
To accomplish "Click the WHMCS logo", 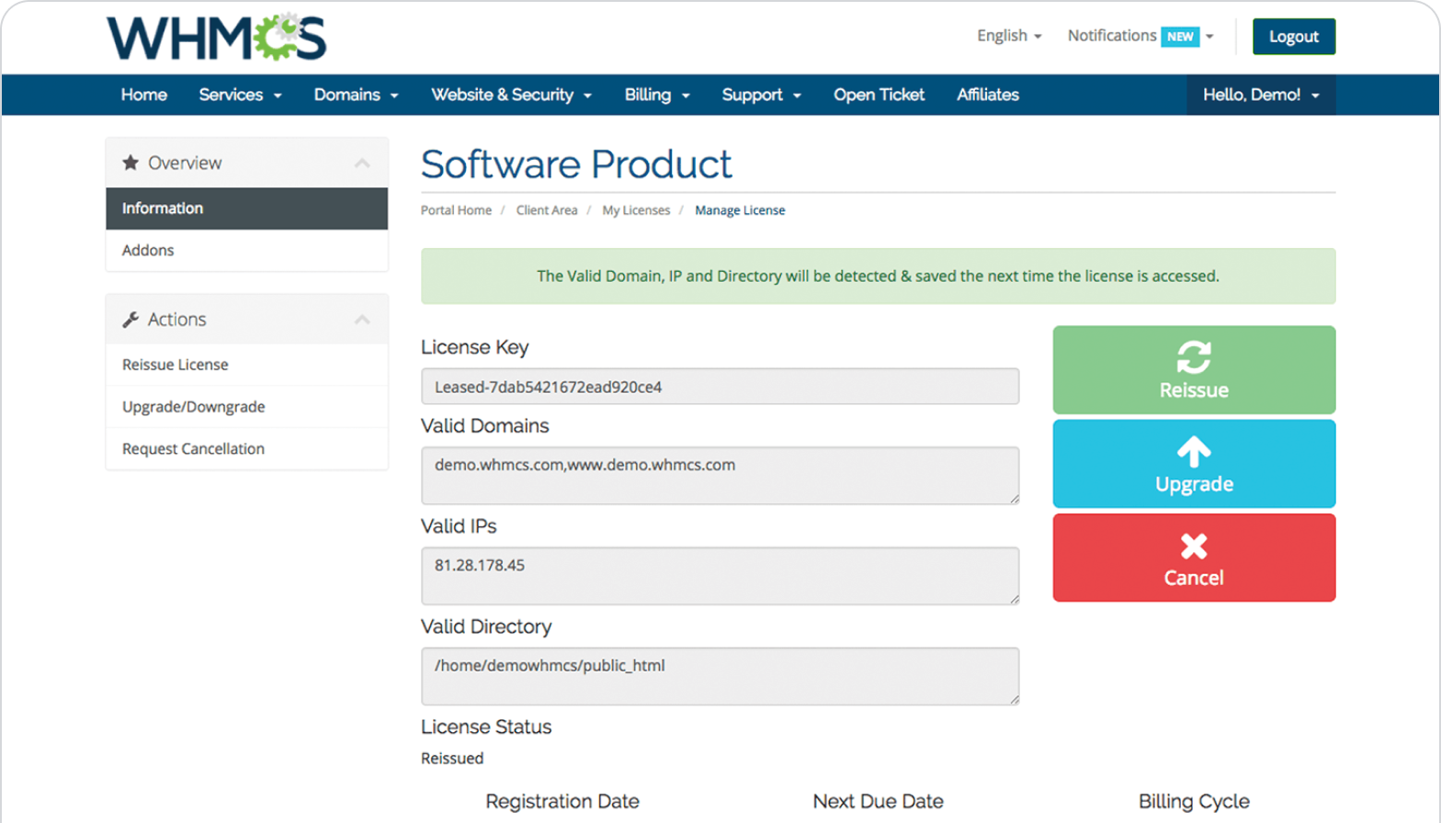I will click(217, 37).
